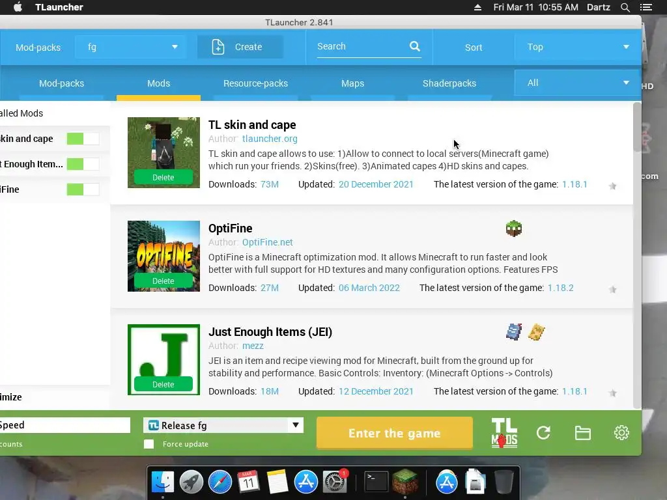Switch to the Resource-packs tab

pyautogui.click(x=255, y=83)
